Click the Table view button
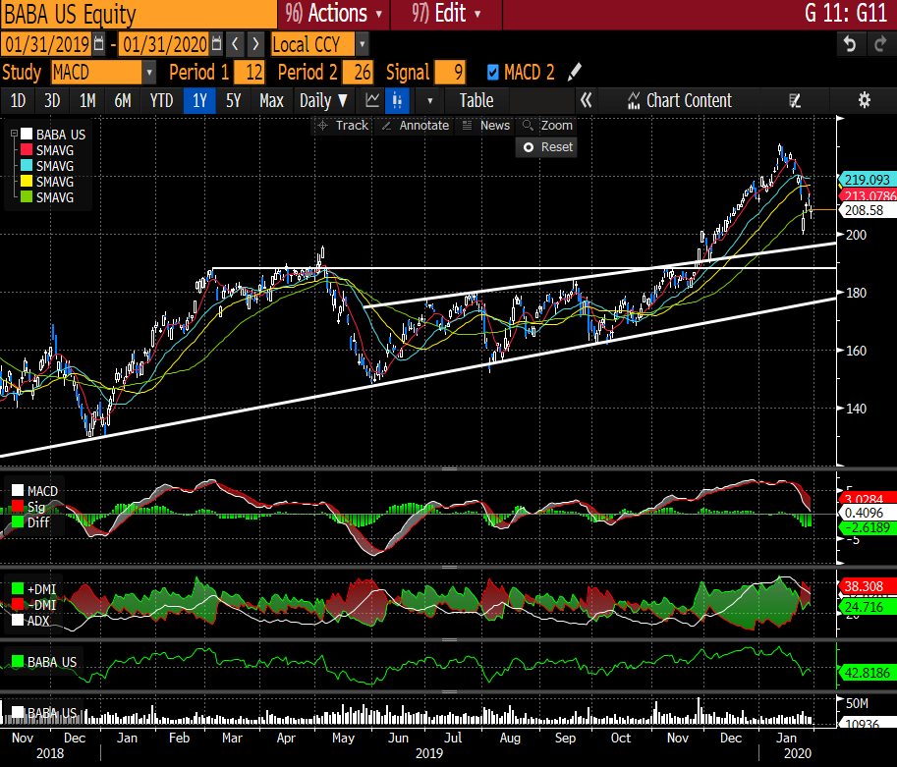 [x=477, y=100]
